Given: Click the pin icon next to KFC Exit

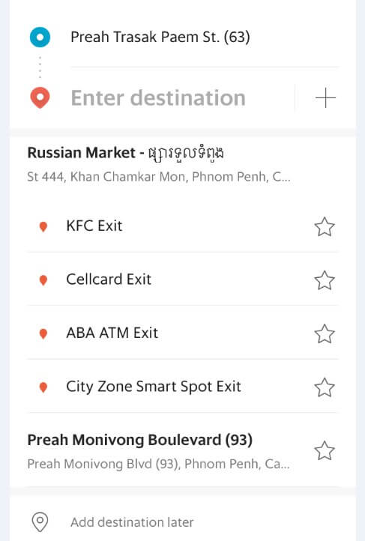Looking at the screenshot, I should (43, 227).
